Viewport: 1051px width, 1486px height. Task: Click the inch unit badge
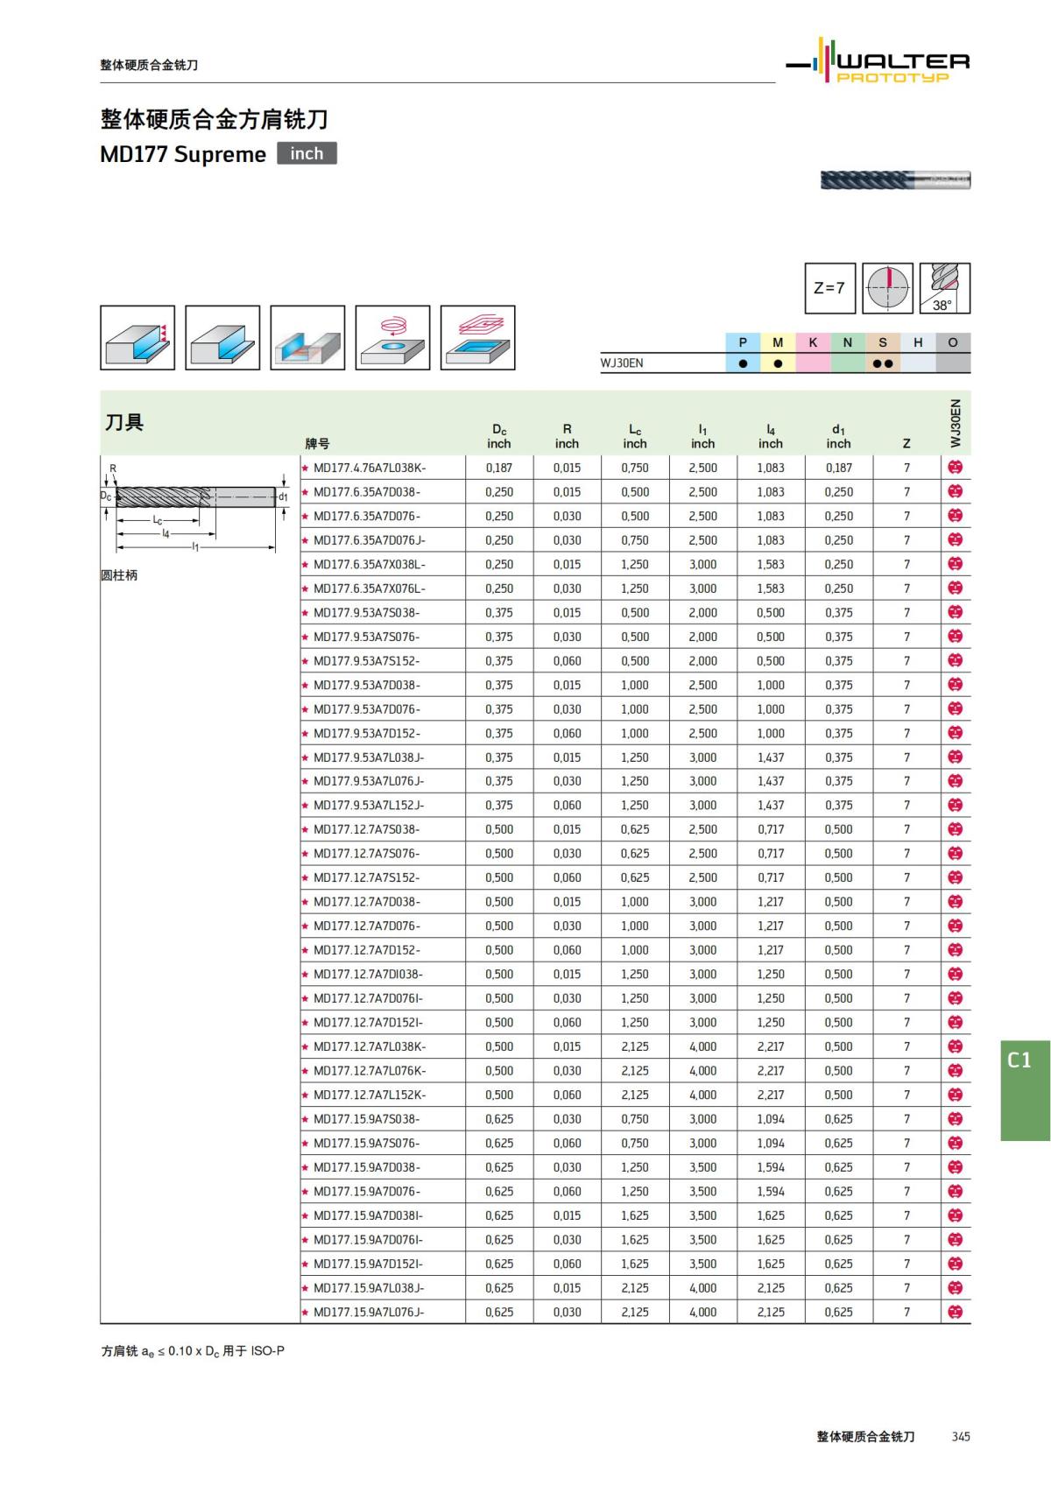click(x=307, y=153)
